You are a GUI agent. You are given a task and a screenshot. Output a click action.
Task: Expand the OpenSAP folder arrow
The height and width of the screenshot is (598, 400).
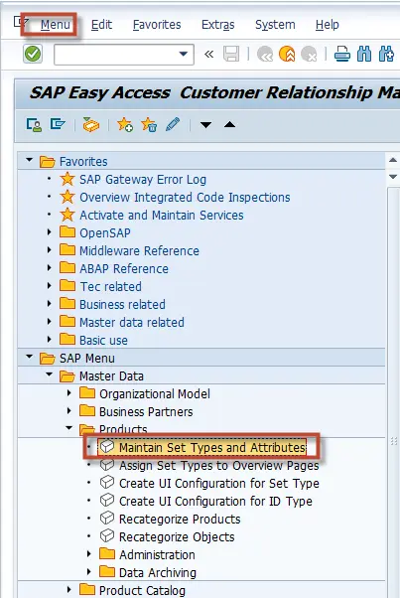tap(50, 231)
